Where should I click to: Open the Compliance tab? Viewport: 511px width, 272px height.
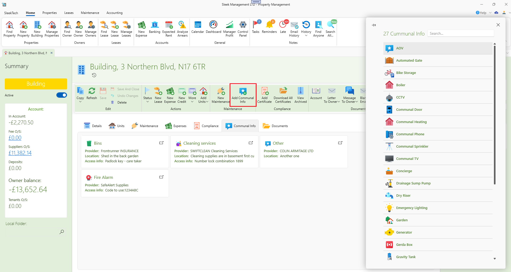[x=206, y=126]
